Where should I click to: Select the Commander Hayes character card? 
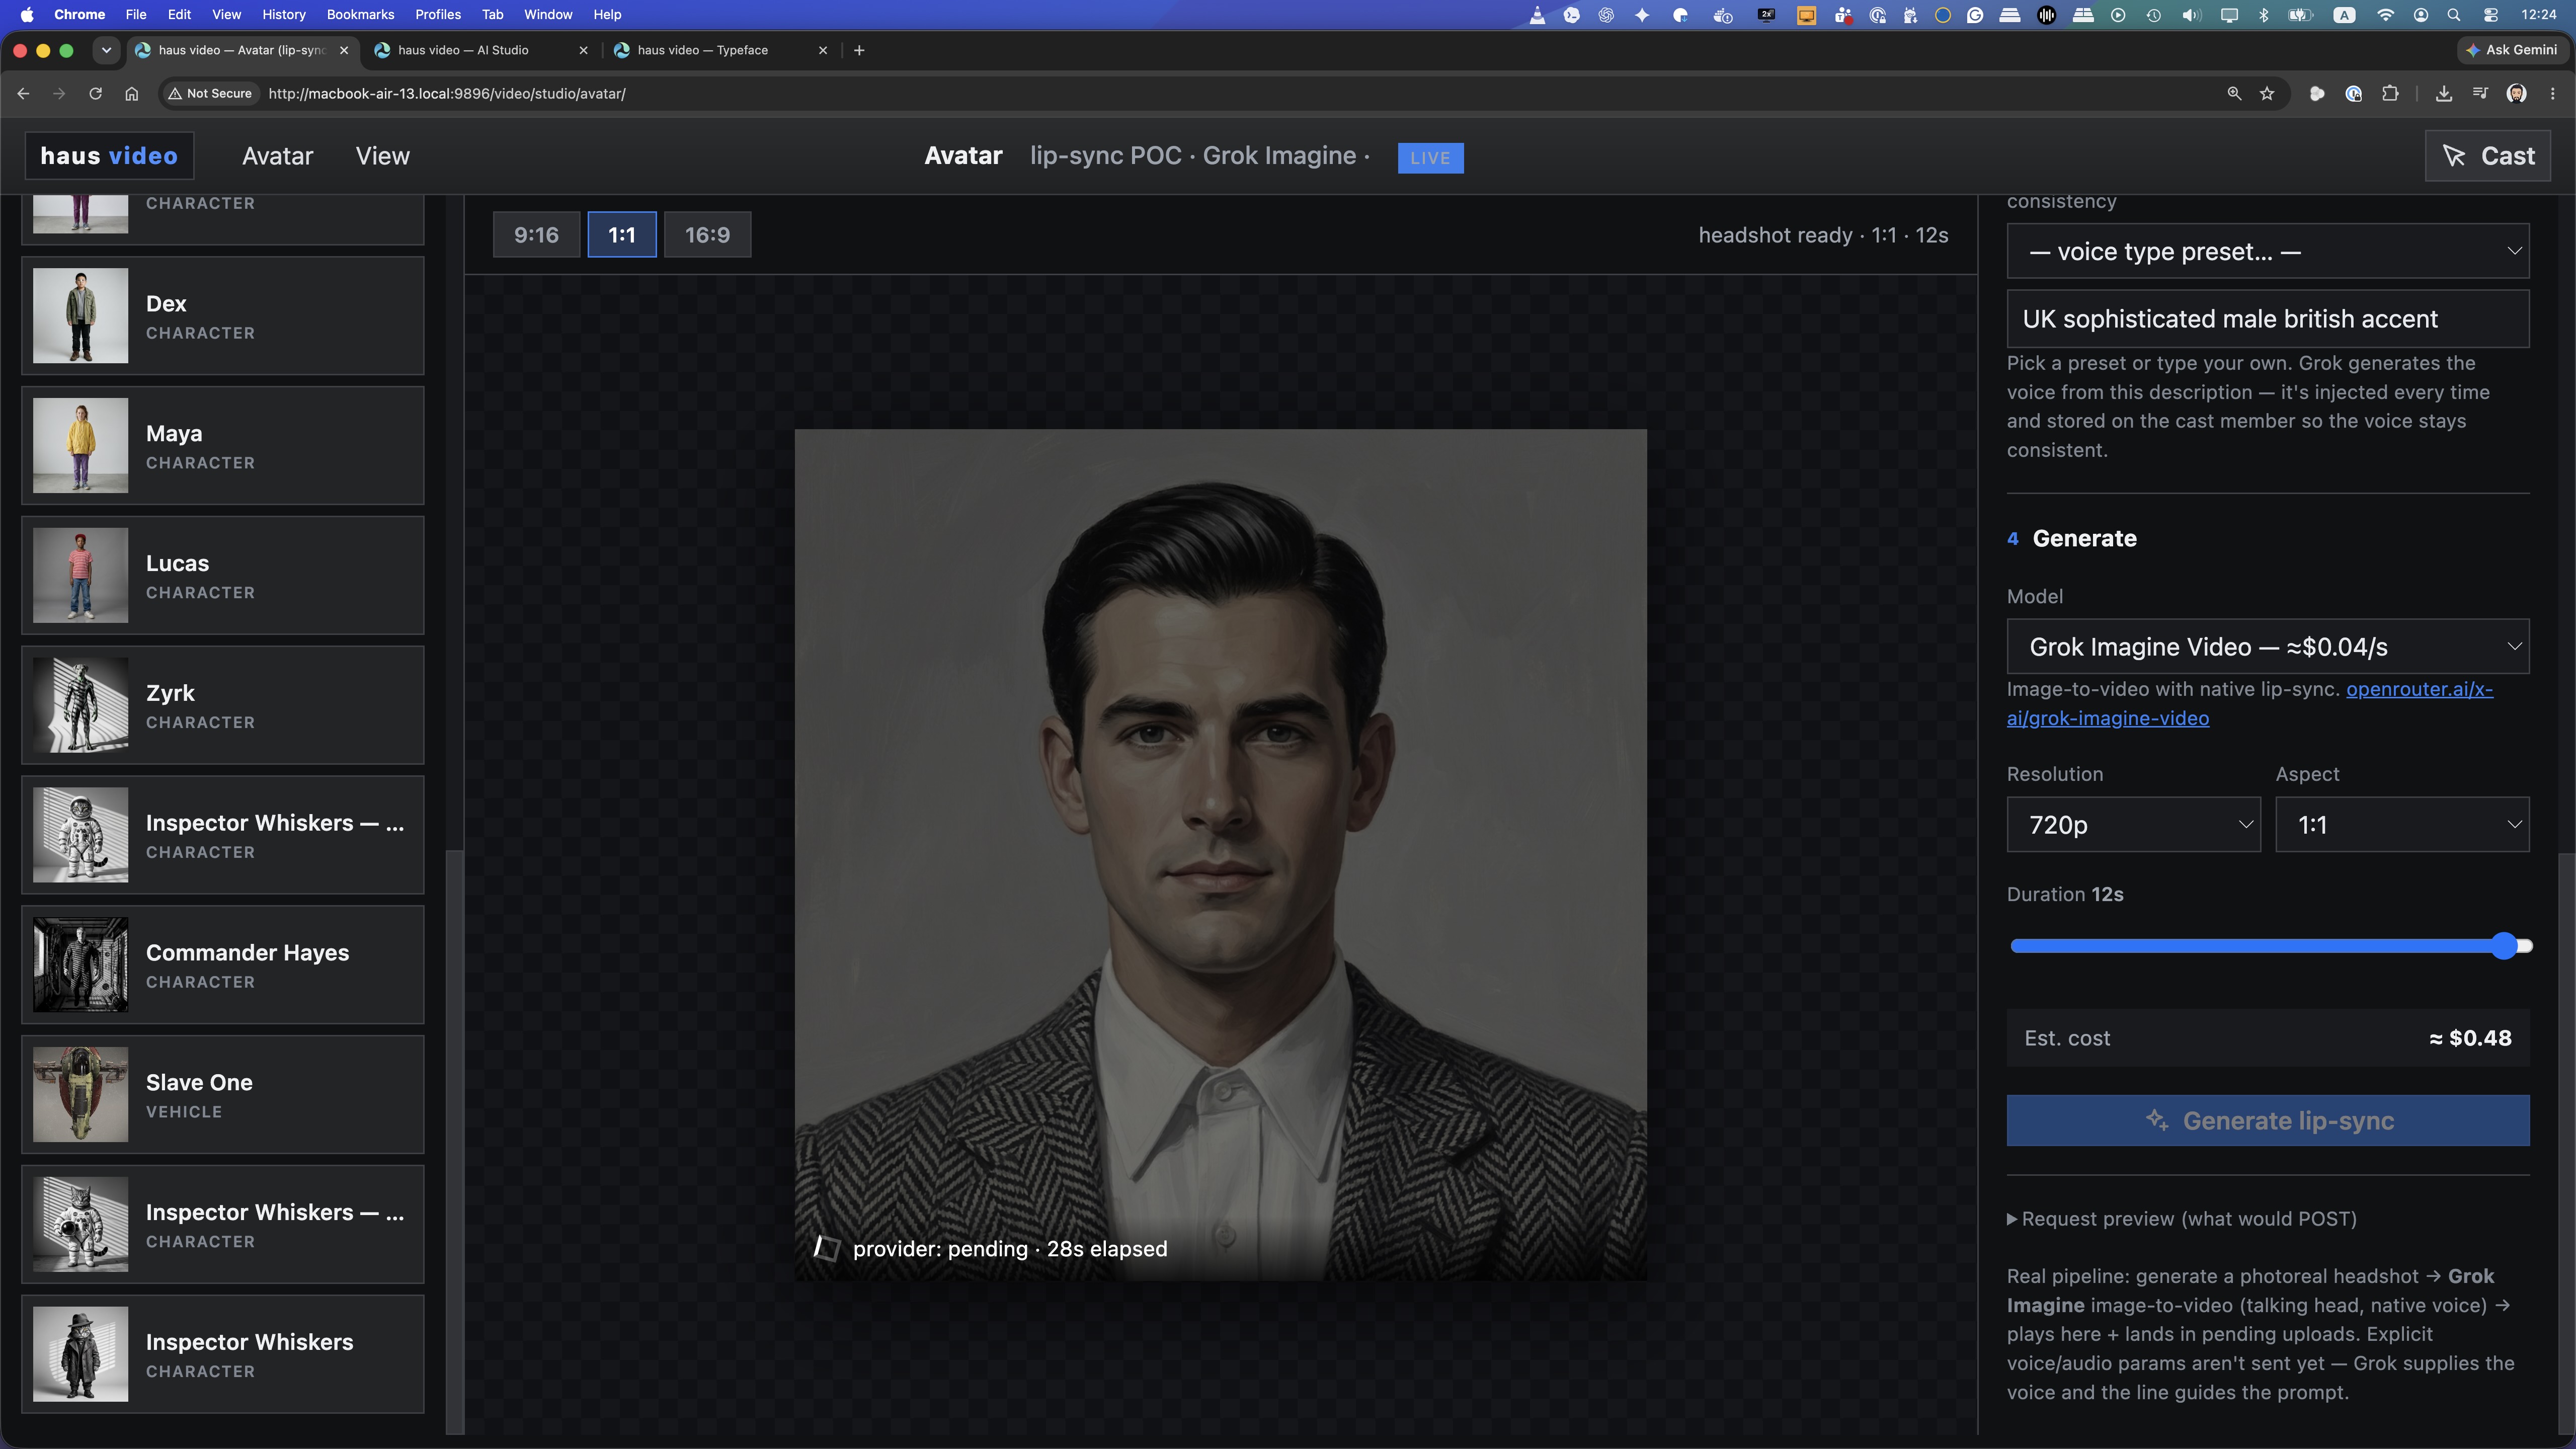(x=223, y=965)
